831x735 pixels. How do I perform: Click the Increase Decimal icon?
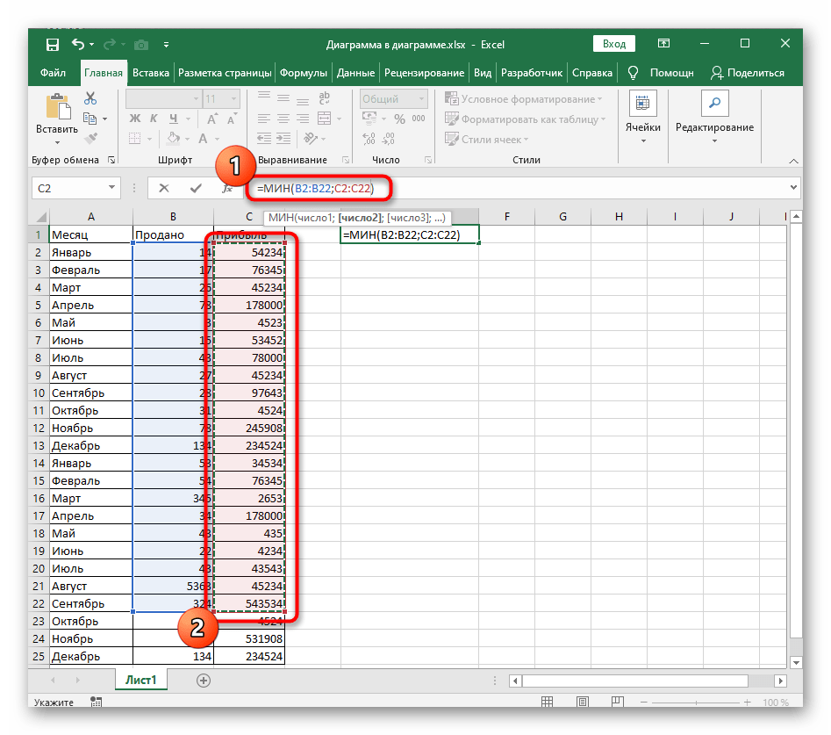(369, 139)
